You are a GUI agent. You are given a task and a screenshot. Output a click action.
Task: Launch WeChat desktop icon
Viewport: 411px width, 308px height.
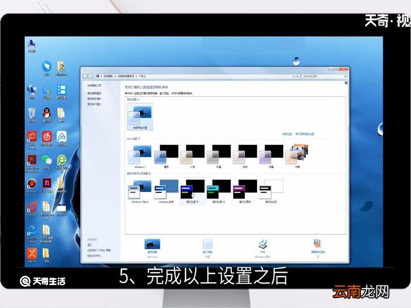click(46, 162)
